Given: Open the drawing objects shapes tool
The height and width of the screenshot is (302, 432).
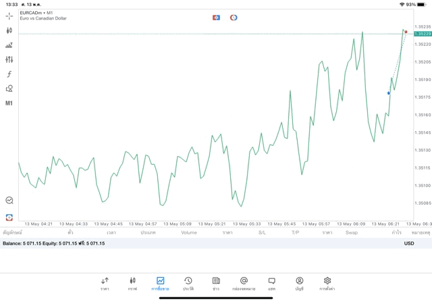Looking at the screenshot, I should coord(9,89).
